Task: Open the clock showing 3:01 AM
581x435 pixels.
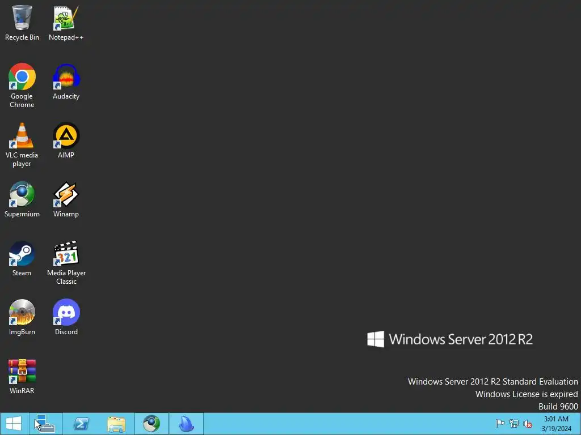Action: click(x=556, y=424)
